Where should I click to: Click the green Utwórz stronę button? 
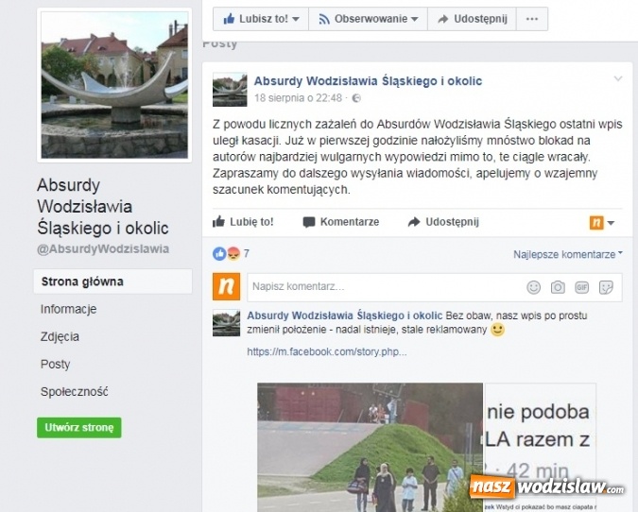pyautogui.click(x=79, y=427)
